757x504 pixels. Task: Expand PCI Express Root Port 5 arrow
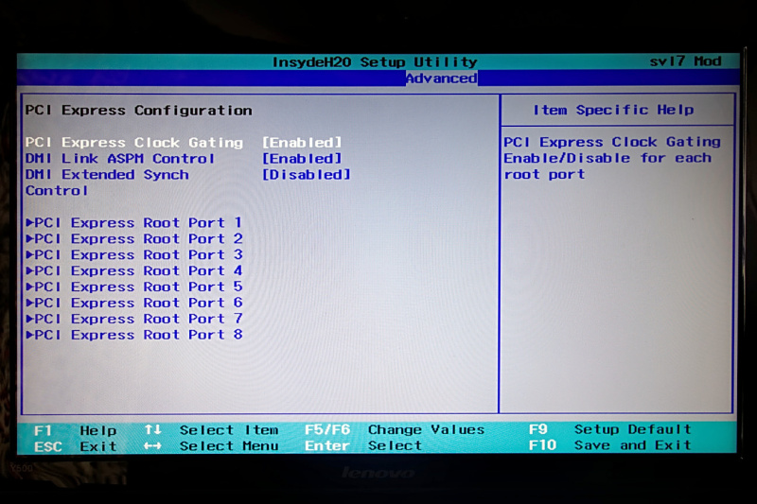pyautogui.click(x=29, y=287)
